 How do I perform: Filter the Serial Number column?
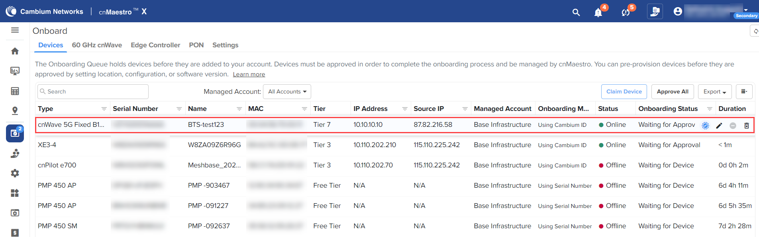click(179, 109)
